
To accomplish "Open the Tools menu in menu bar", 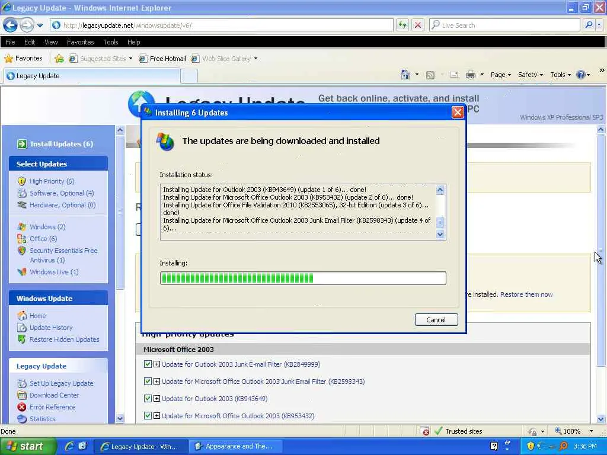I will tap(111, 42).
